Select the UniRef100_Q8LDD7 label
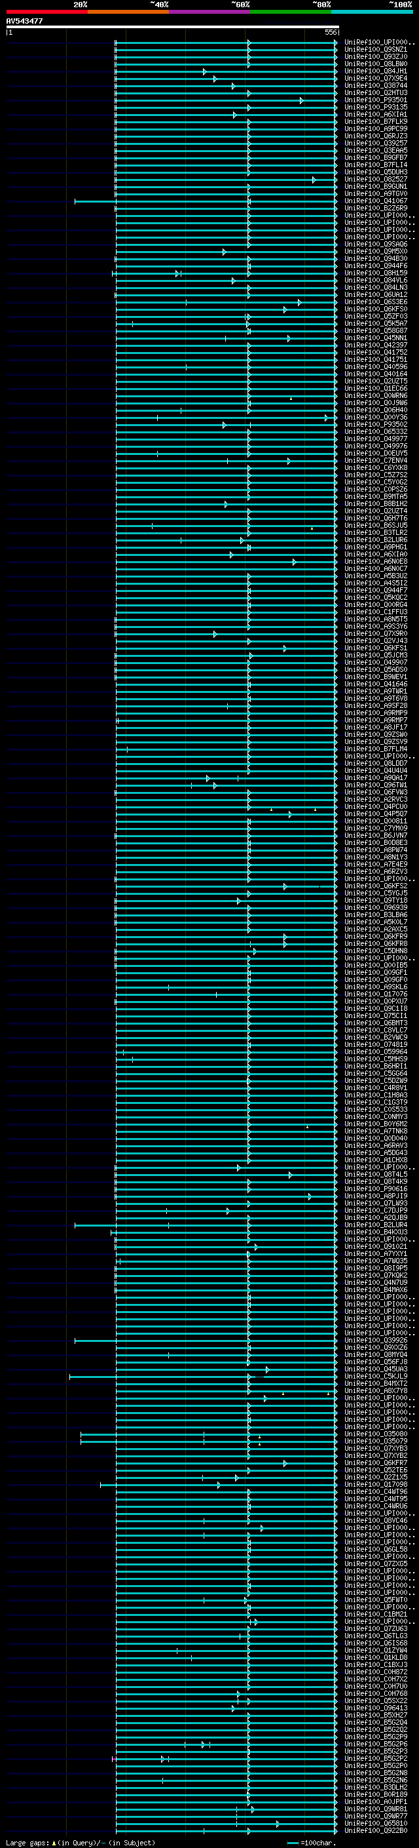 point(376,763)
